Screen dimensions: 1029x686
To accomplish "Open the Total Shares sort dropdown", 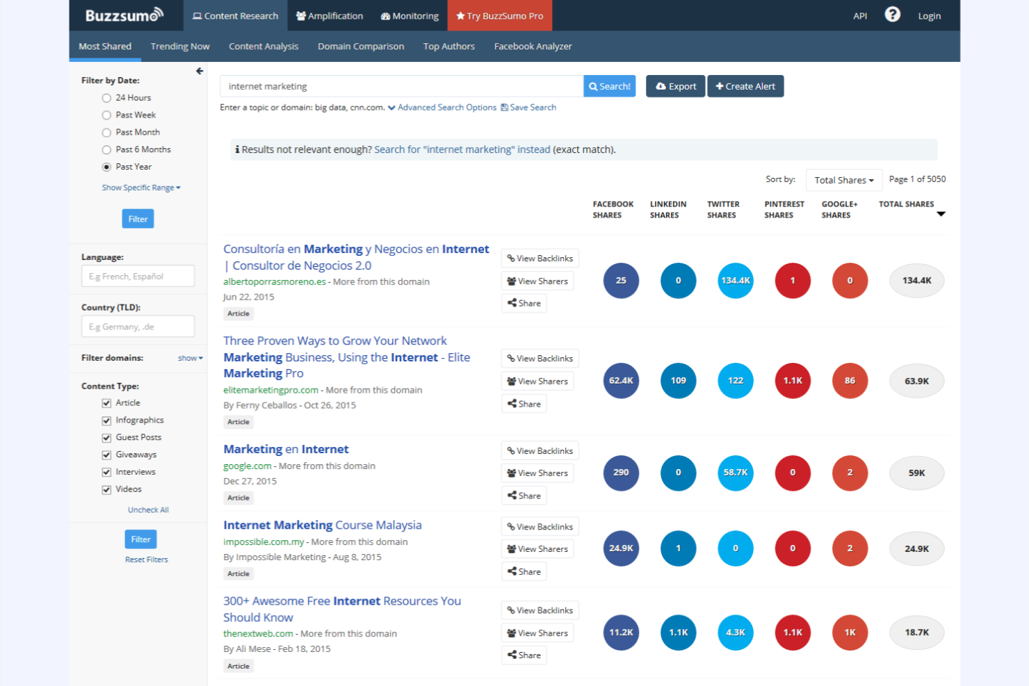I will (x=843, y=179).
